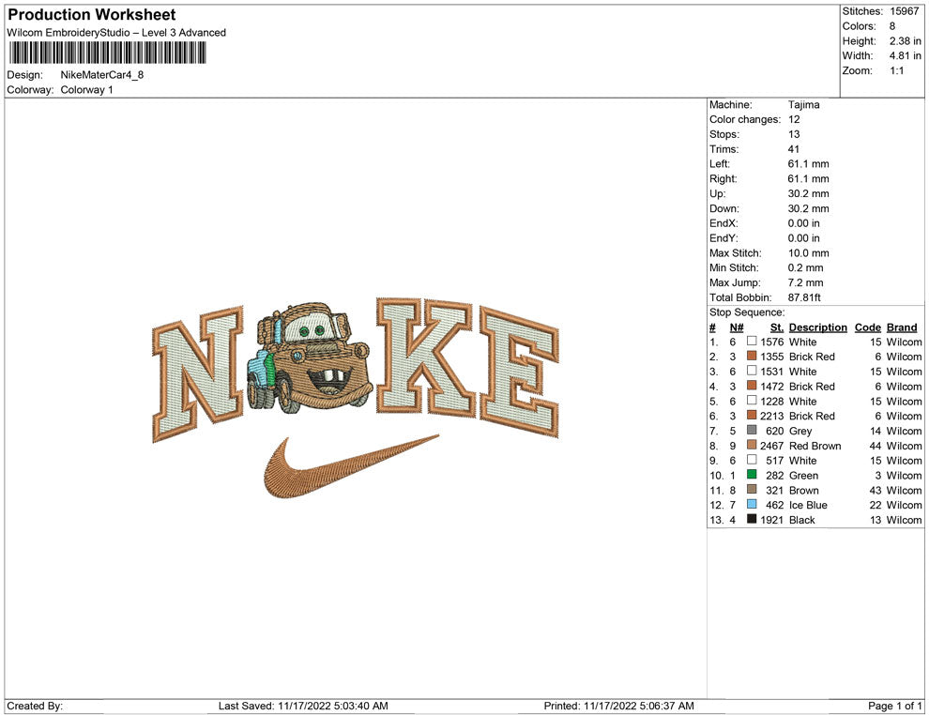Click the green swatch in stop 10
929x715 pixels.
click(x=752, y=475)
